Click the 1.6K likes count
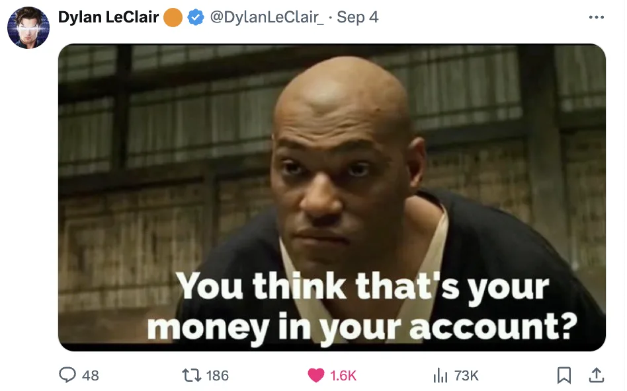The width and height of the screenshot is (627, 391). 343,375
